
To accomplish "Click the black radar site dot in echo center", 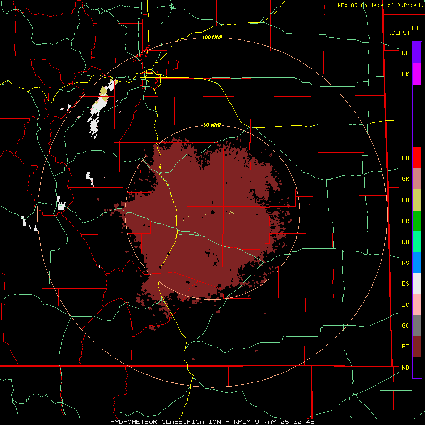I will tap(212, 212).
